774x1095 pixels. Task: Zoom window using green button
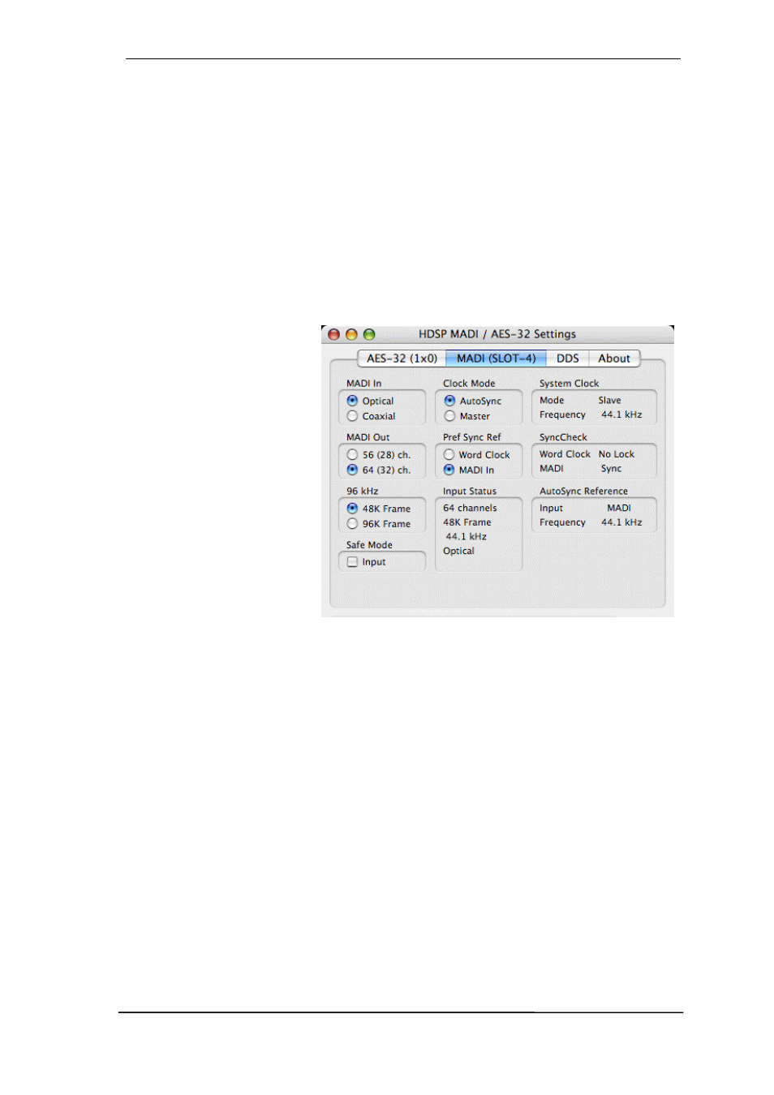369,334
